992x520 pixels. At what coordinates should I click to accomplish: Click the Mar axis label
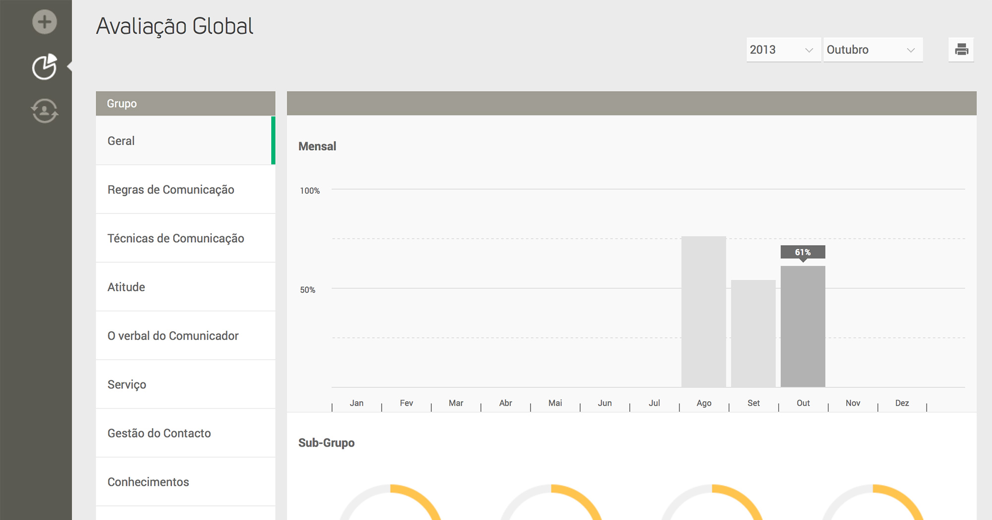tap(456, 403)
